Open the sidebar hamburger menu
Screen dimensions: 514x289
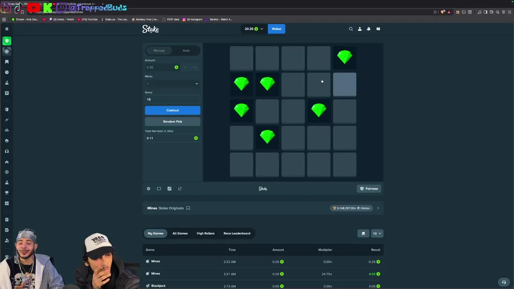[6, 29]
